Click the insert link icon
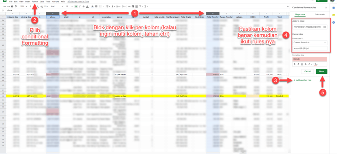Screen dimensions: 337x154 pos(129,6)
